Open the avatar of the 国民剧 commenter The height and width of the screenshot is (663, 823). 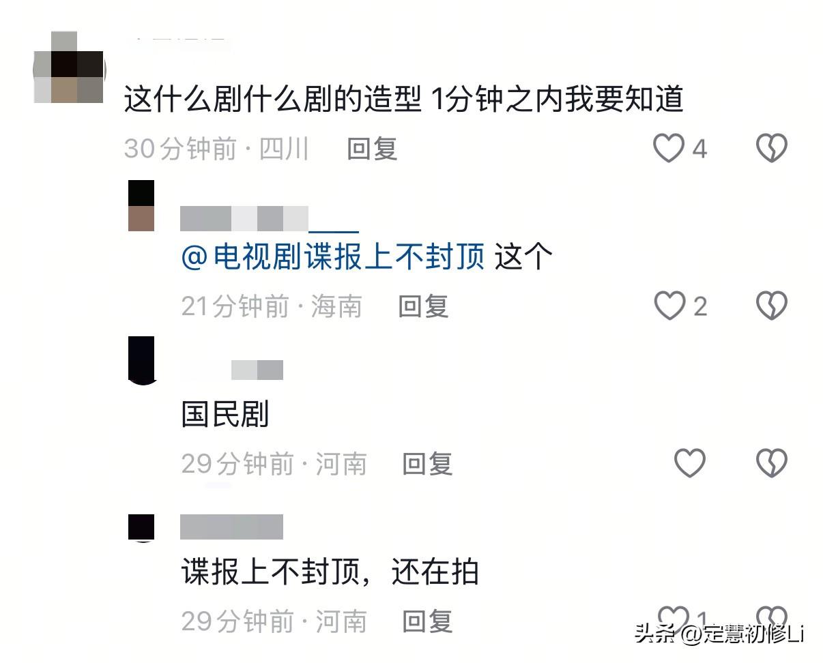[141, 360]
